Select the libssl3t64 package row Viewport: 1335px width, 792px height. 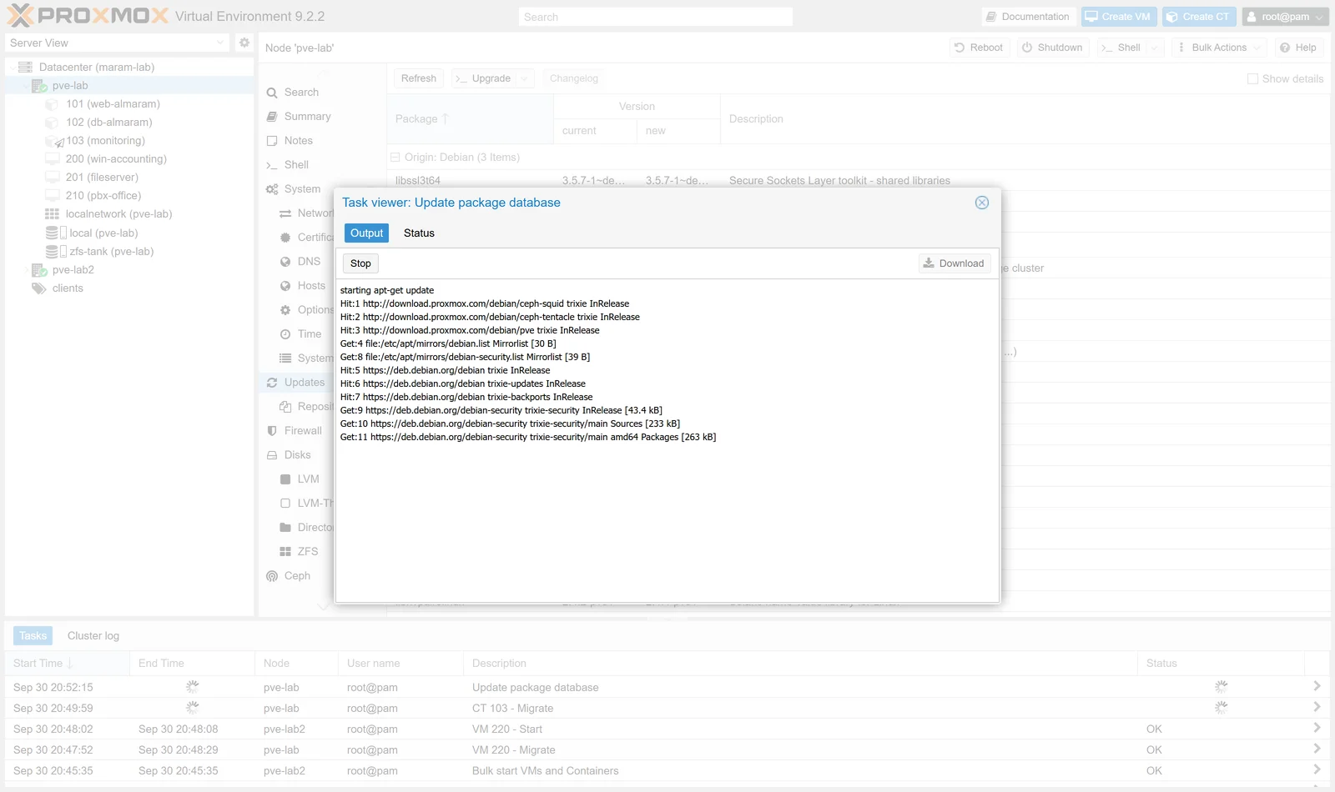[x=858, y=180]
